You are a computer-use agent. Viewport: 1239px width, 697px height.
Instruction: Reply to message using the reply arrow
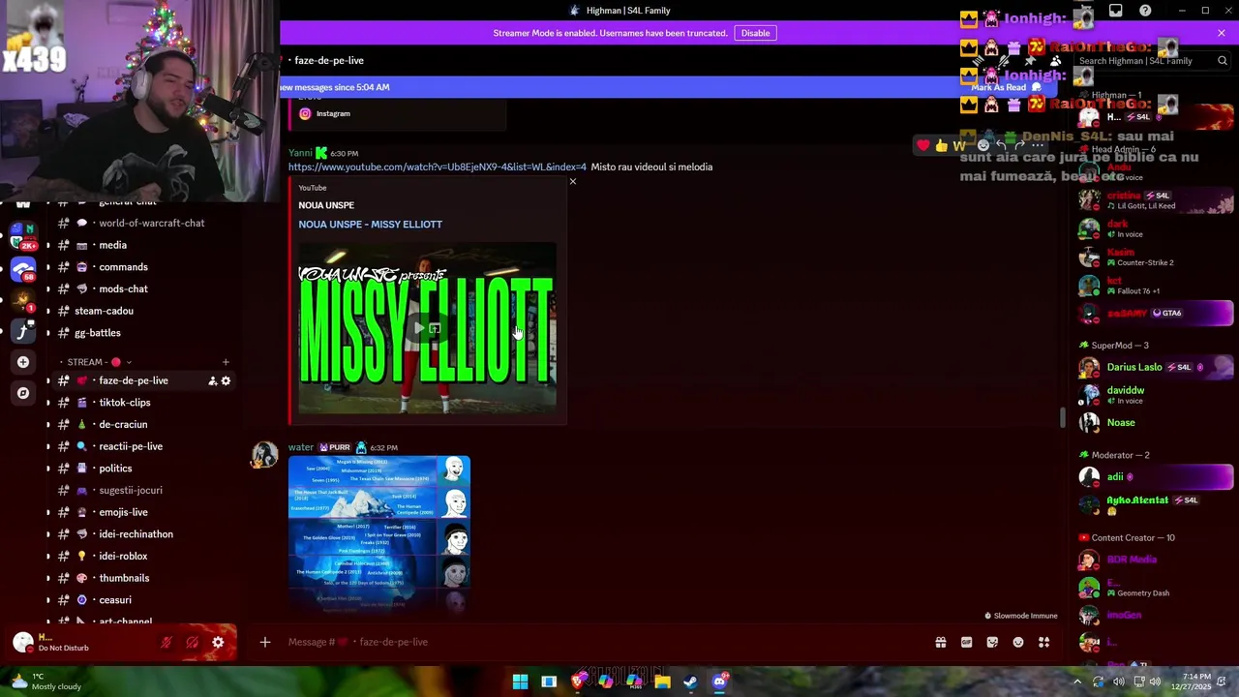1001,145
